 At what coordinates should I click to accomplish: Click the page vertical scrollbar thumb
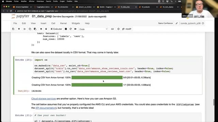click(214, 102)
